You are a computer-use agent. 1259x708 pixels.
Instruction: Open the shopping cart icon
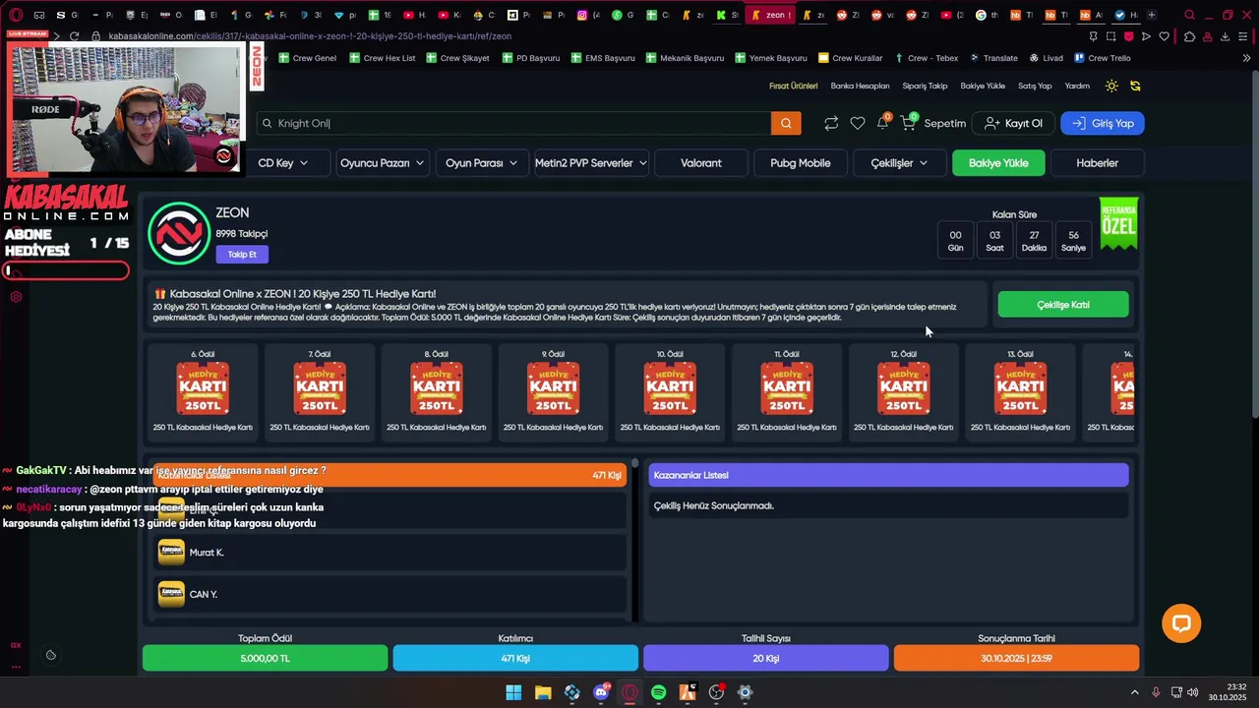tap(908, 122)
